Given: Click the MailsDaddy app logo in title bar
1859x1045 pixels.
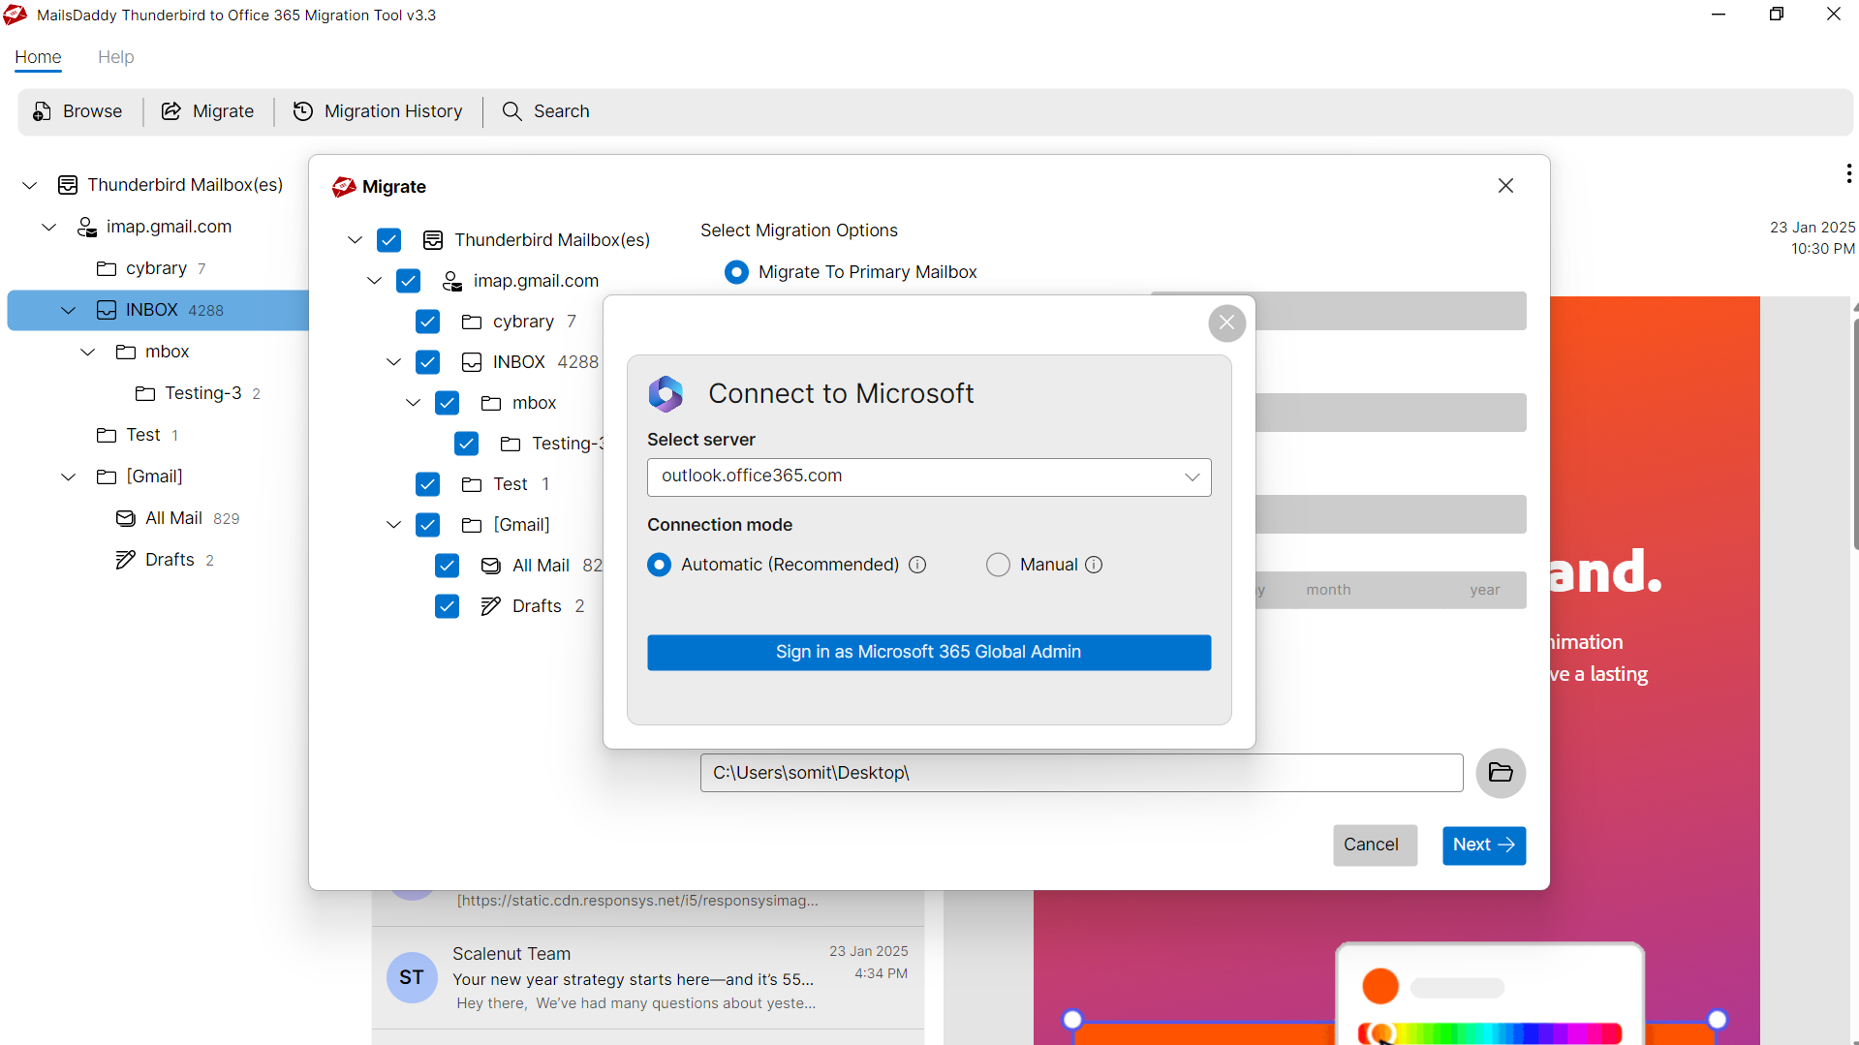Looking at the screenshot, I should click(15, 15).
